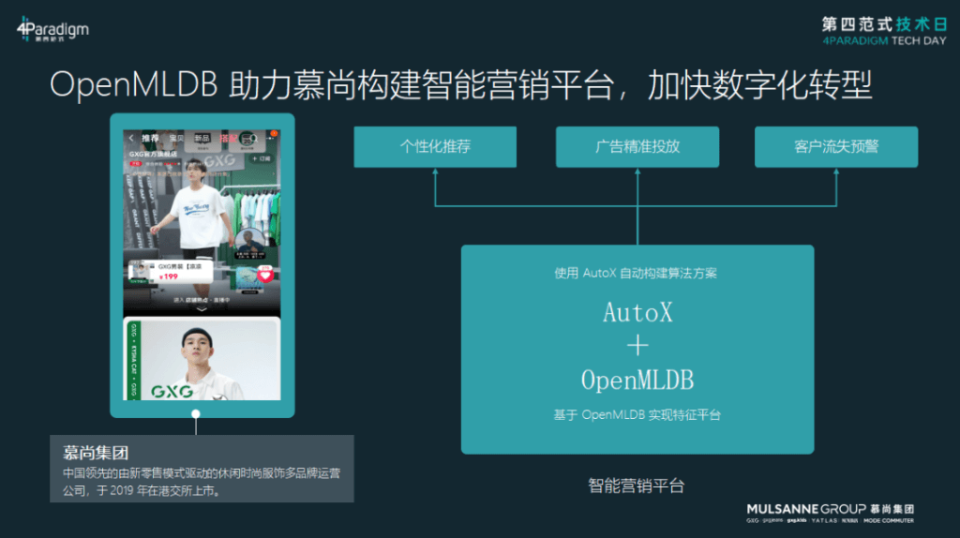Viewport: 960px width, 538px height.
Task: Open the more options dots in phone header
Action: coord(270,139)
